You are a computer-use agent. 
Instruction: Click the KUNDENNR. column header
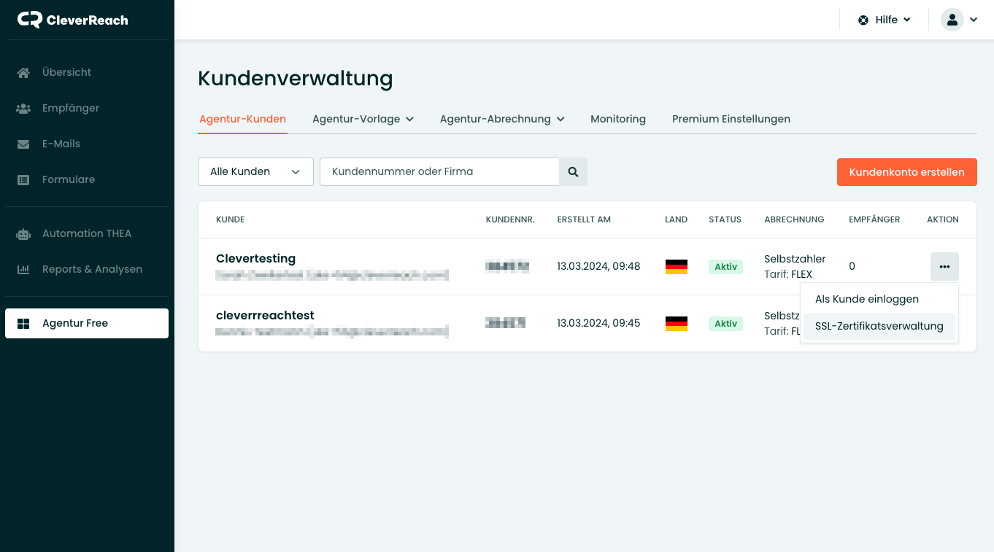(x=510, y=219)
